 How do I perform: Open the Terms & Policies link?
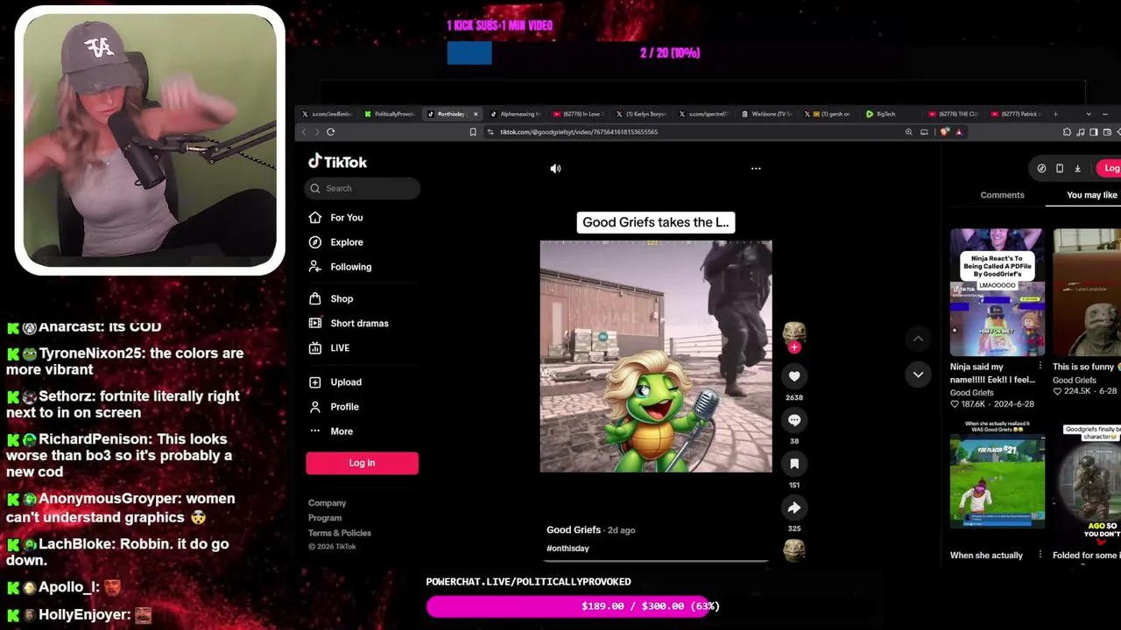pyautogui.click(x=340, y=533)
